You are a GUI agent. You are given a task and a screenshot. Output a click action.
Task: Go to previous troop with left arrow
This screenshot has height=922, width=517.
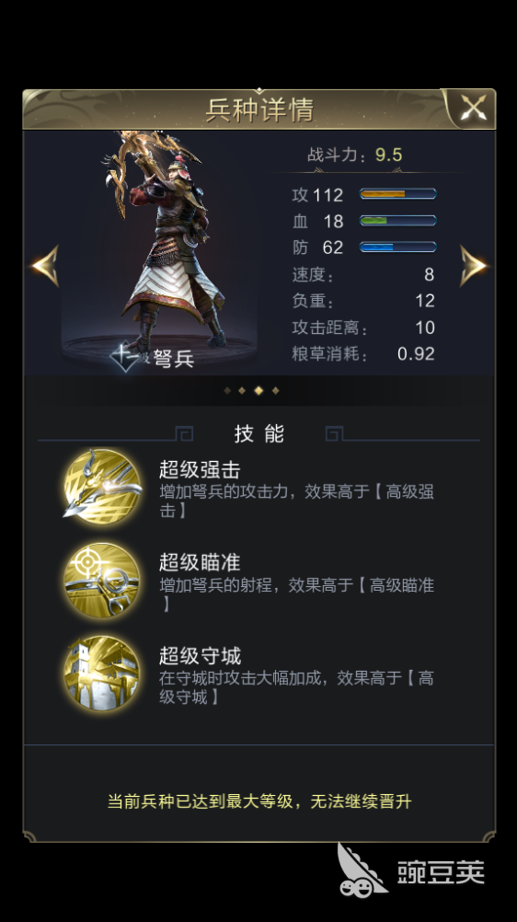45,266
